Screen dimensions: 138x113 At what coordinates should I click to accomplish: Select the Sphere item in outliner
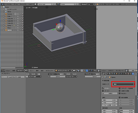click(9, 30)
